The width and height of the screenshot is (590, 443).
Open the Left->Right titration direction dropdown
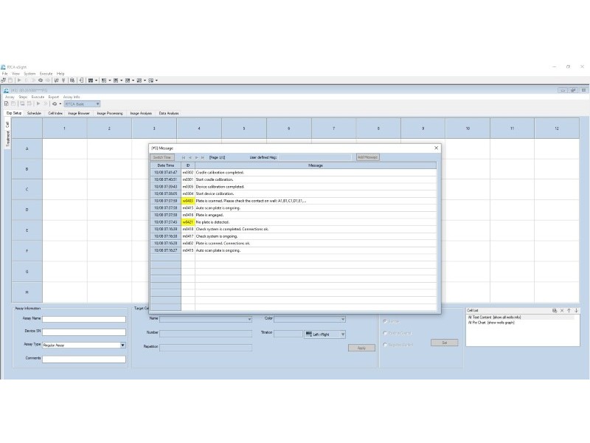click(343, 334)
